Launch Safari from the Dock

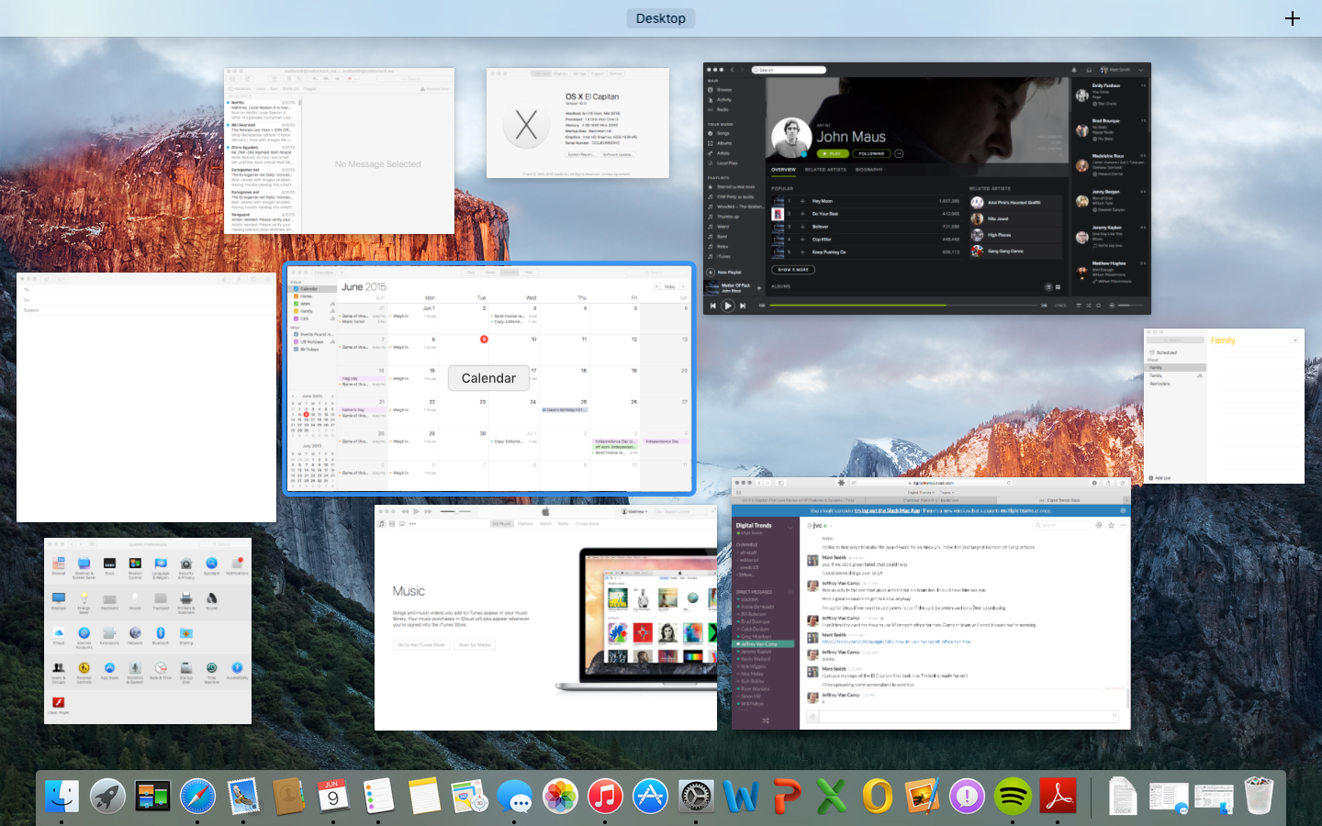(x=197, y=797)
